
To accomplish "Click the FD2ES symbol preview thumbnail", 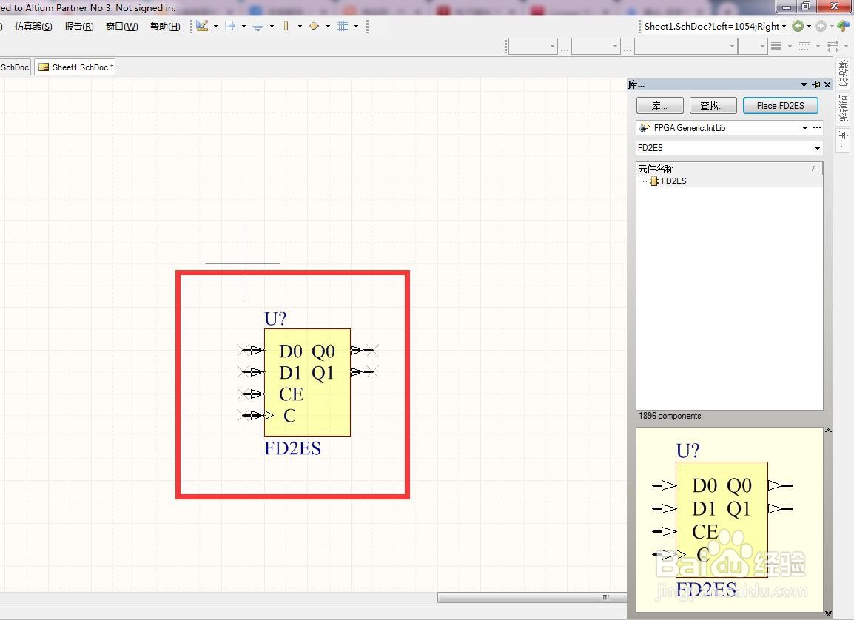I will pyautogui.click(x=729, y=520).
